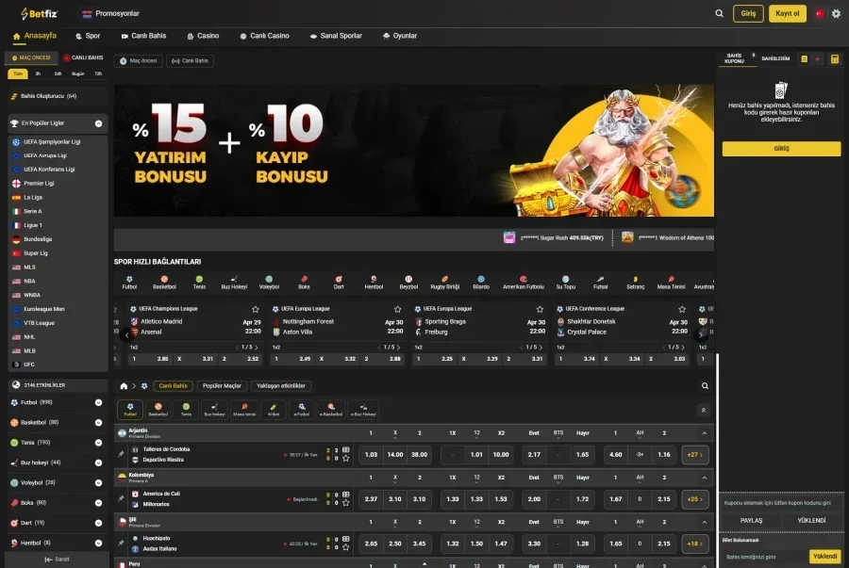849x568 pixels.
Task: Click the yellow Giriş button in bet slip
Action: coord(781,149)
